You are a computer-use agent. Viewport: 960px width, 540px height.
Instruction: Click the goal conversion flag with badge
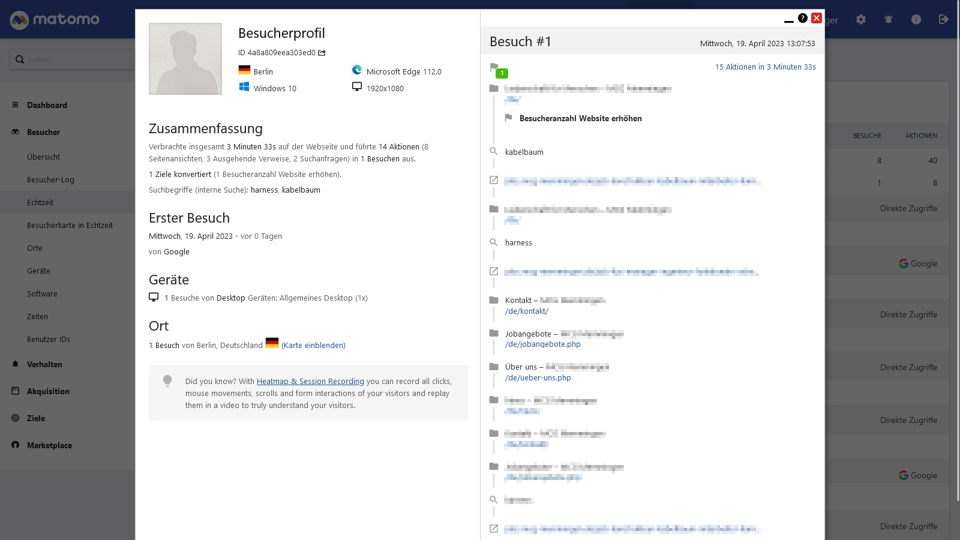[x=498, y=70]
